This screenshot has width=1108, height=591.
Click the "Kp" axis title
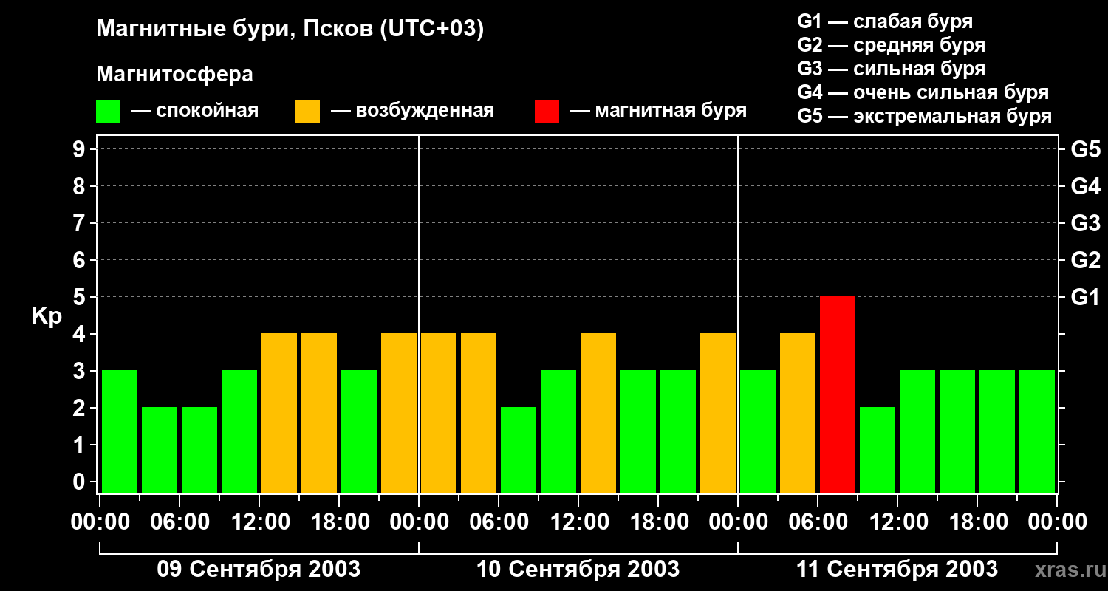47,317
